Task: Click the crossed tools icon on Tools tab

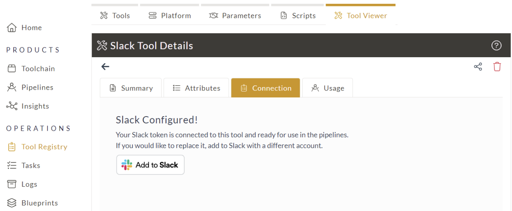Action: click(x=104, y=16)
